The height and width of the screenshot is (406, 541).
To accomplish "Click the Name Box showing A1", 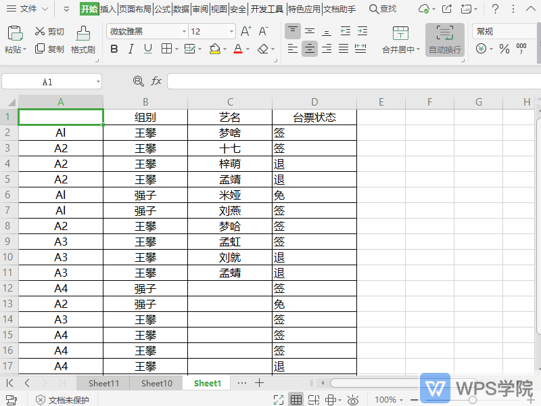I will pos(47,81).
